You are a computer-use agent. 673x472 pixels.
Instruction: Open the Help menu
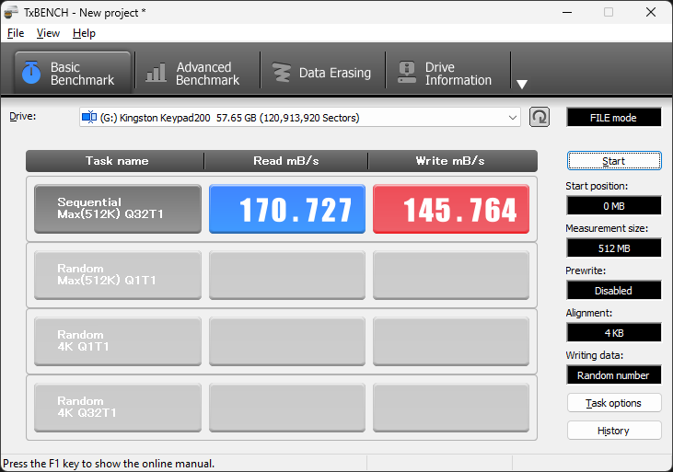click(84, 33)
